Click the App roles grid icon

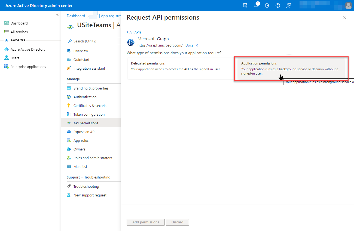click(x=69, y=140)
